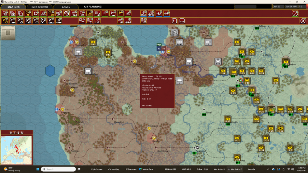Screen dimensions: 308x173
Task: Click the plane with prohibition sign icon
Action: click(5, 21)
